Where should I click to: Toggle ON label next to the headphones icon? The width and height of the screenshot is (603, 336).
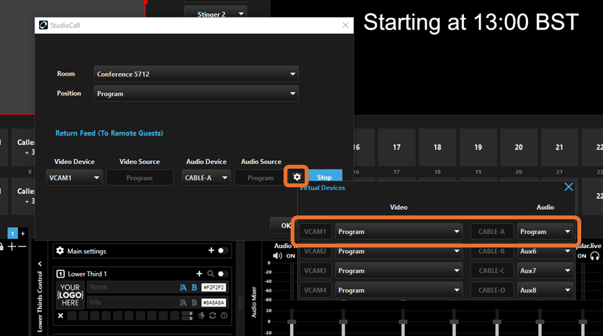point(581,256)
